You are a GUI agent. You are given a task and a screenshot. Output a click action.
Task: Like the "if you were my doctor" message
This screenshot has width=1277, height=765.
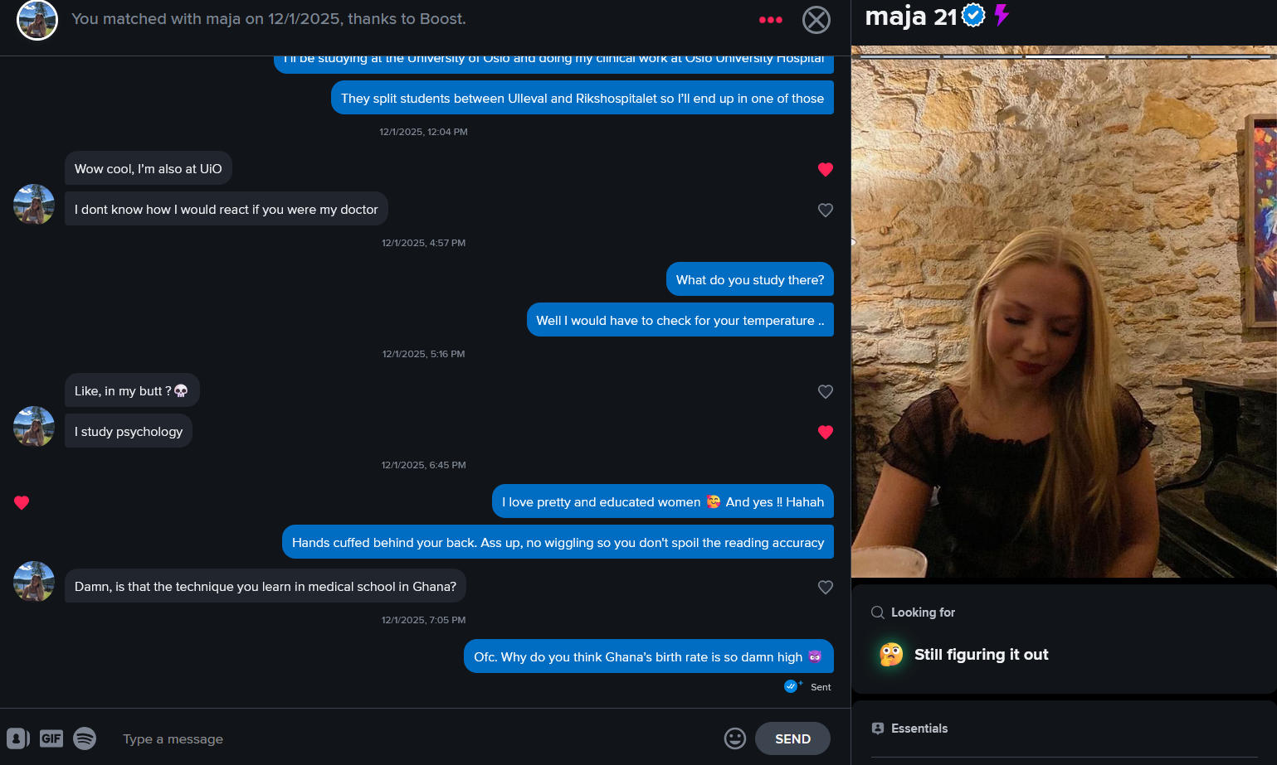click(826, 210)
